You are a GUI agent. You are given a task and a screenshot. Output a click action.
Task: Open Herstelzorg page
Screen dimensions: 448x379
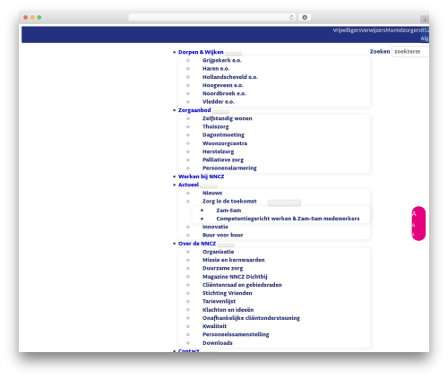pos(219,151)
